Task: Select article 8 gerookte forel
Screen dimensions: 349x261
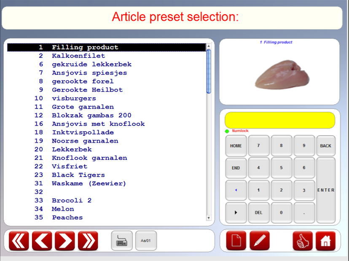Action: pyautogui.click(x=107, y=81)
